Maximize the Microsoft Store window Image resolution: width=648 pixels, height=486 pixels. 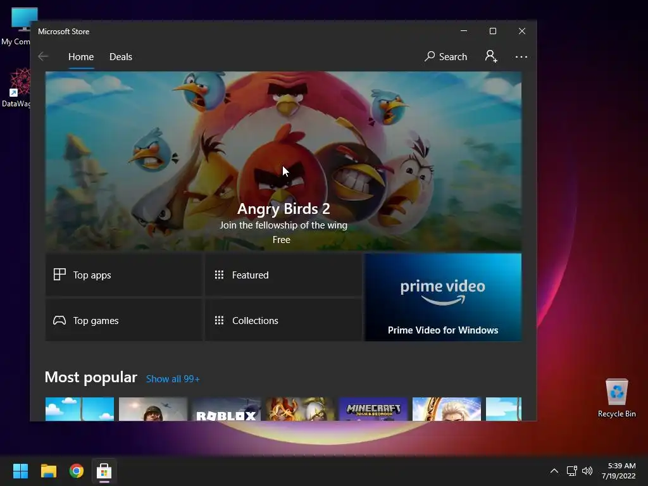click(x=492, y=31)
